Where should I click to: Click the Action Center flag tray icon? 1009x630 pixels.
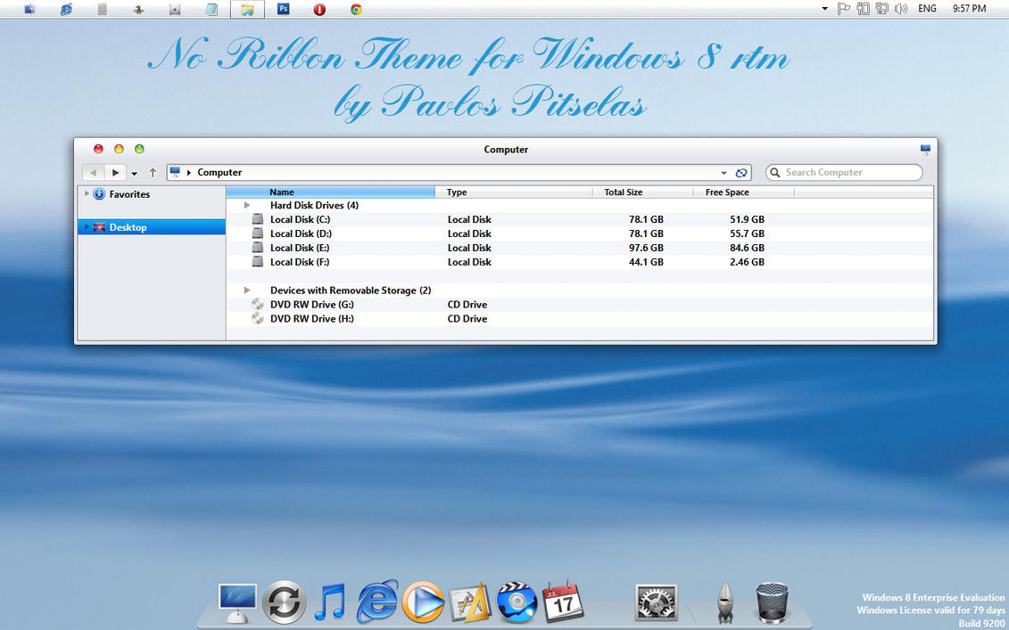point(844,9)
